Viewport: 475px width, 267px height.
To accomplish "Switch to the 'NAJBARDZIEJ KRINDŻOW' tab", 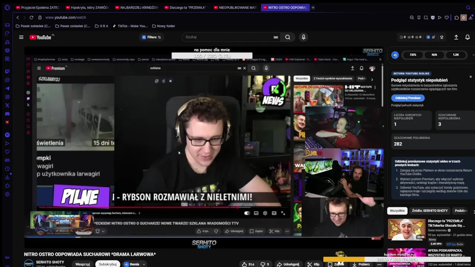I will tap(137, 7).
